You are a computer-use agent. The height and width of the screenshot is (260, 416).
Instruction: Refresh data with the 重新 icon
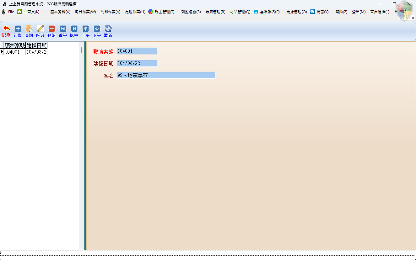click(108, 29)
